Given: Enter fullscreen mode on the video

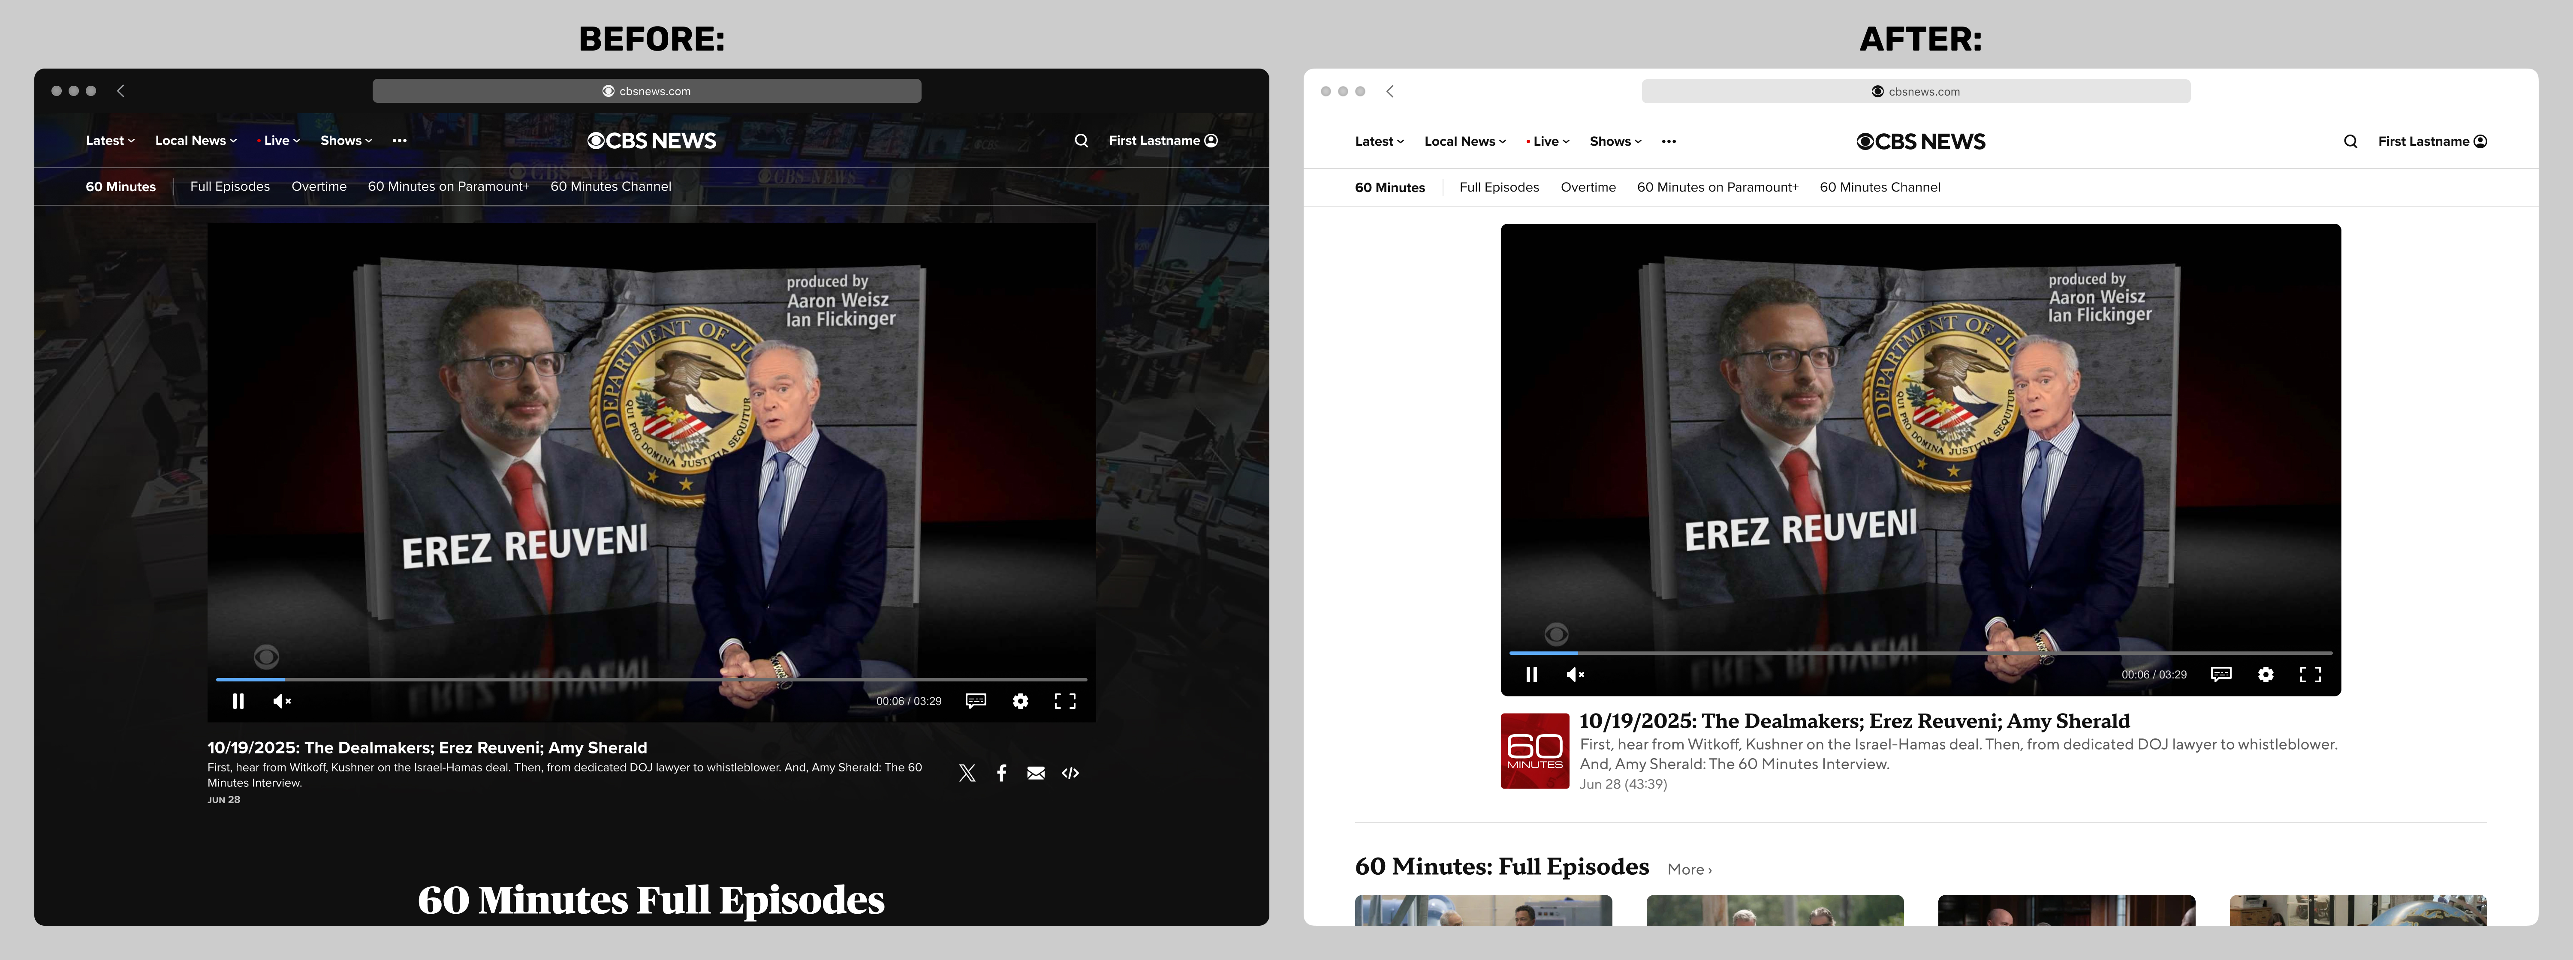Looking at the screenshot, I should [x=1065, y=702].
